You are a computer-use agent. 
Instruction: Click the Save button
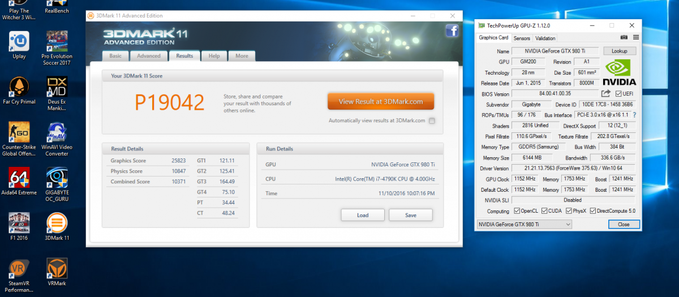(x=411, y=215)
